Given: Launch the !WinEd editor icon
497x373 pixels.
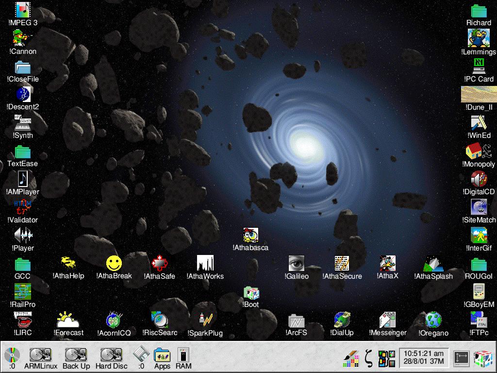Looking at the screenshot, I should pos(479,123).
